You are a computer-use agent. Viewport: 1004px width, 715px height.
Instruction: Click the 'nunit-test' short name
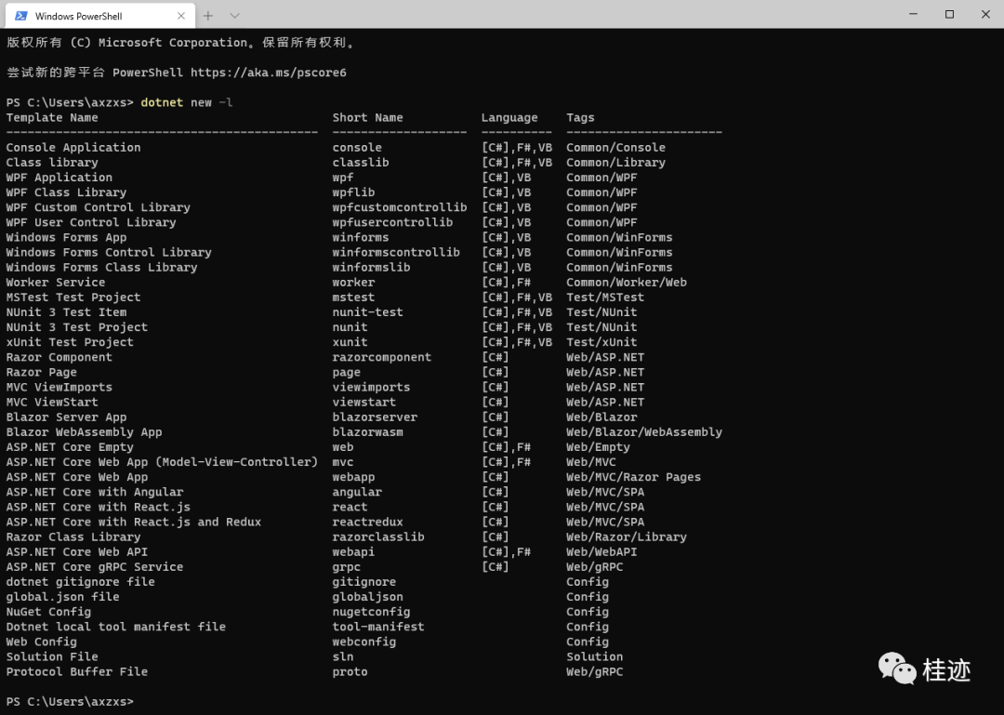pos(367,312)
